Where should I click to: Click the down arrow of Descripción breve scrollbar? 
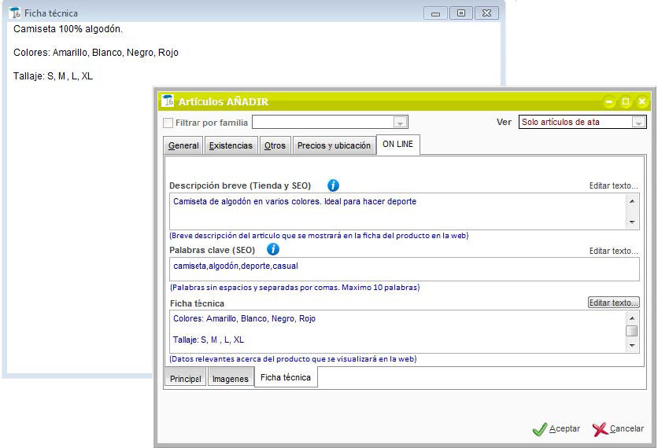click(x=632, y=222)
